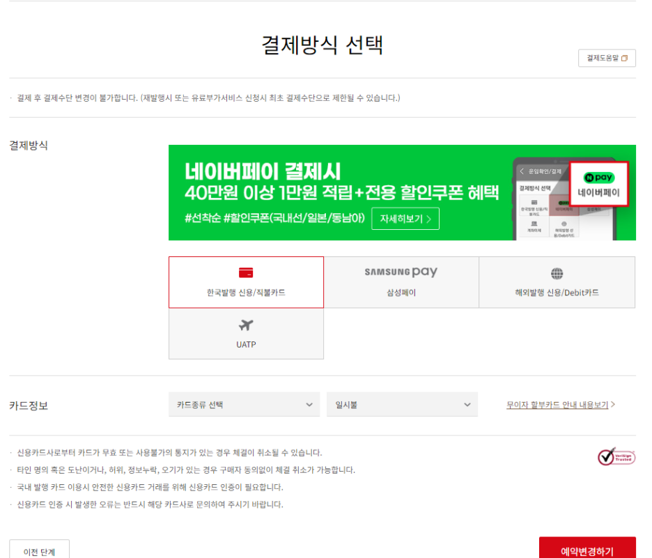Click the 카드정보 section label
The image size is (652, 558).
29,405
